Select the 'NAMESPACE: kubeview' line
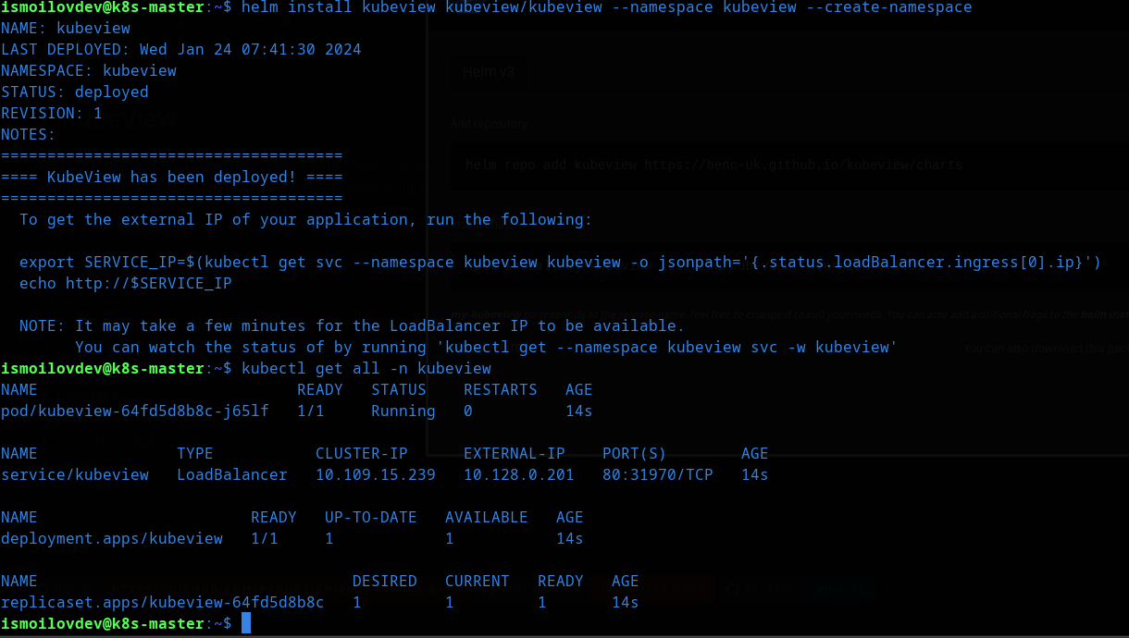Screen dimensions: 1129x638 tap(89, 71)
